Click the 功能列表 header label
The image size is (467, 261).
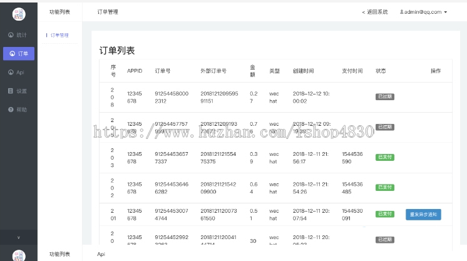(x=59, y=12)
